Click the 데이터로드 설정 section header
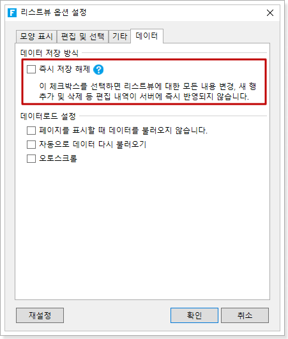 pyautogui.click(x=48, y=116)
